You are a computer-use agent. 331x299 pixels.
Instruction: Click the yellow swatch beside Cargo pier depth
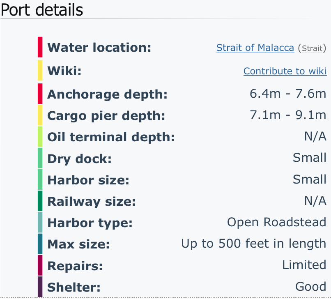40,115
